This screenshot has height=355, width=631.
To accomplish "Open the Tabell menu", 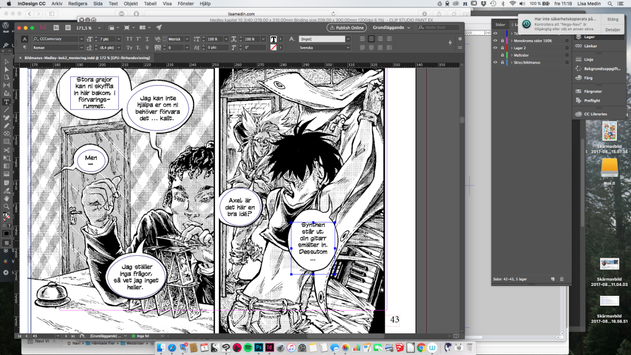I will click(x=150, y=4).
